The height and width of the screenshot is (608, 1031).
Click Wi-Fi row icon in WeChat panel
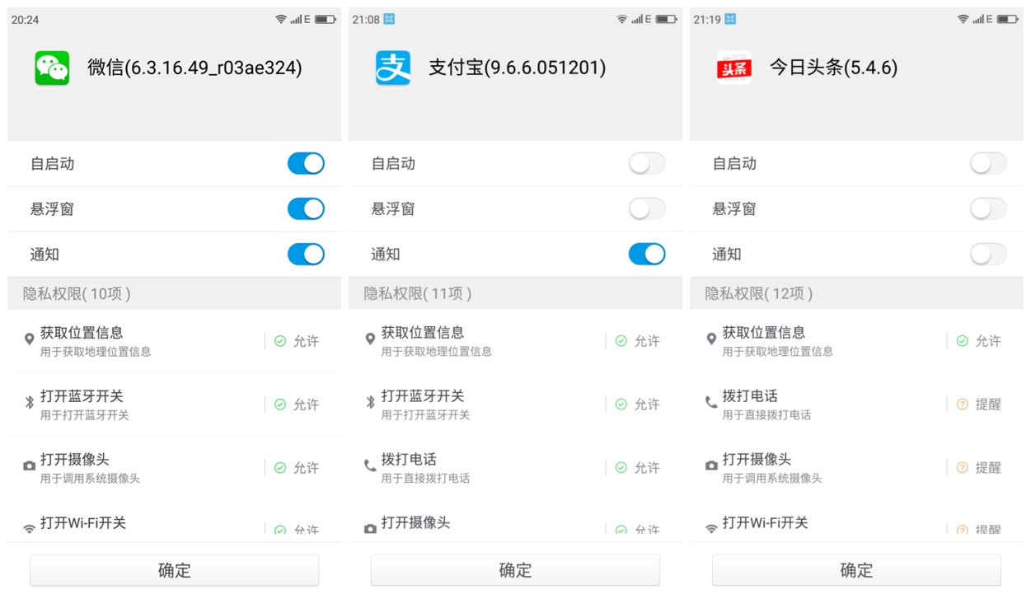click(x=29, y=528)
